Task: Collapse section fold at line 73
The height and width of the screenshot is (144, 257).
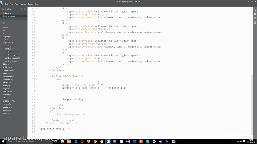Action: pos(36,76)
